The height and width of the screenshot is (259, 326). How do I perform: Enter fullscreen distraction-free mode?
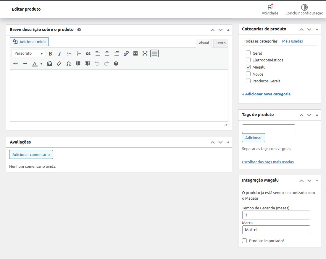coord(145,53)
